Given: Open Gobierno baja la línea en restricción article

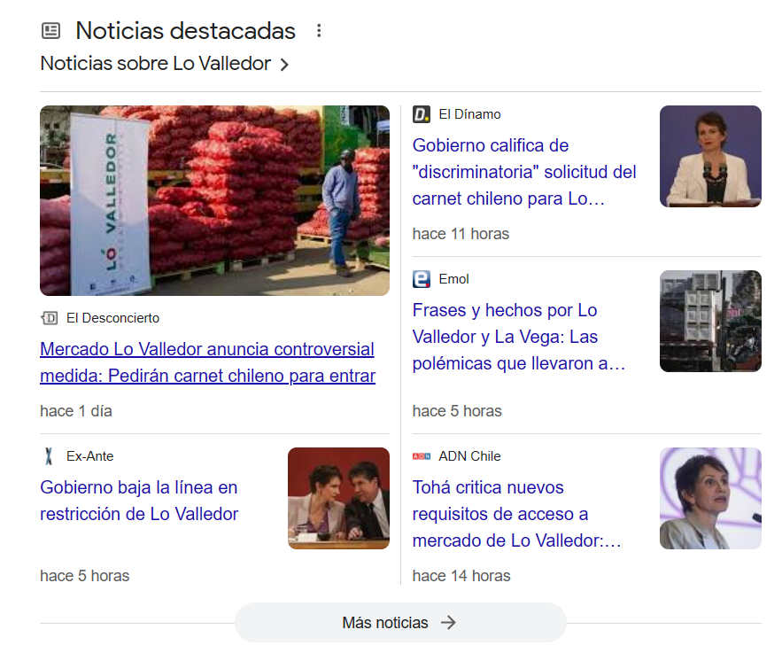Looking at the screenshot, I should 139,501.
